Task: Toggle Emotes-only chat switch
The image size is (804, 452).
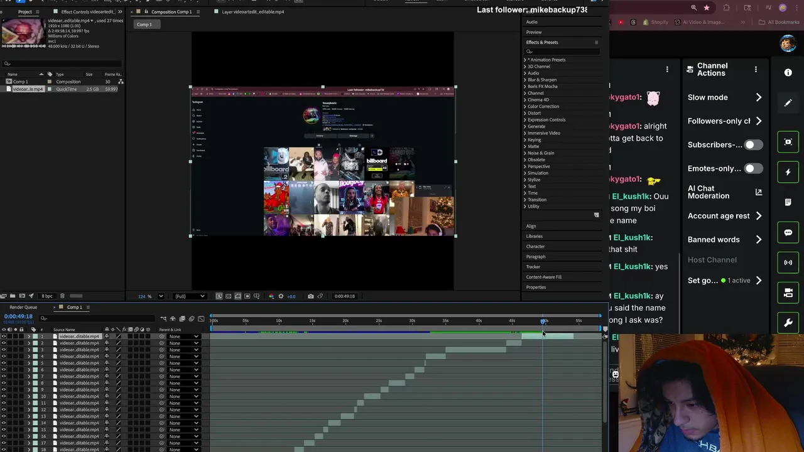Action: click(x=753, y=168)
